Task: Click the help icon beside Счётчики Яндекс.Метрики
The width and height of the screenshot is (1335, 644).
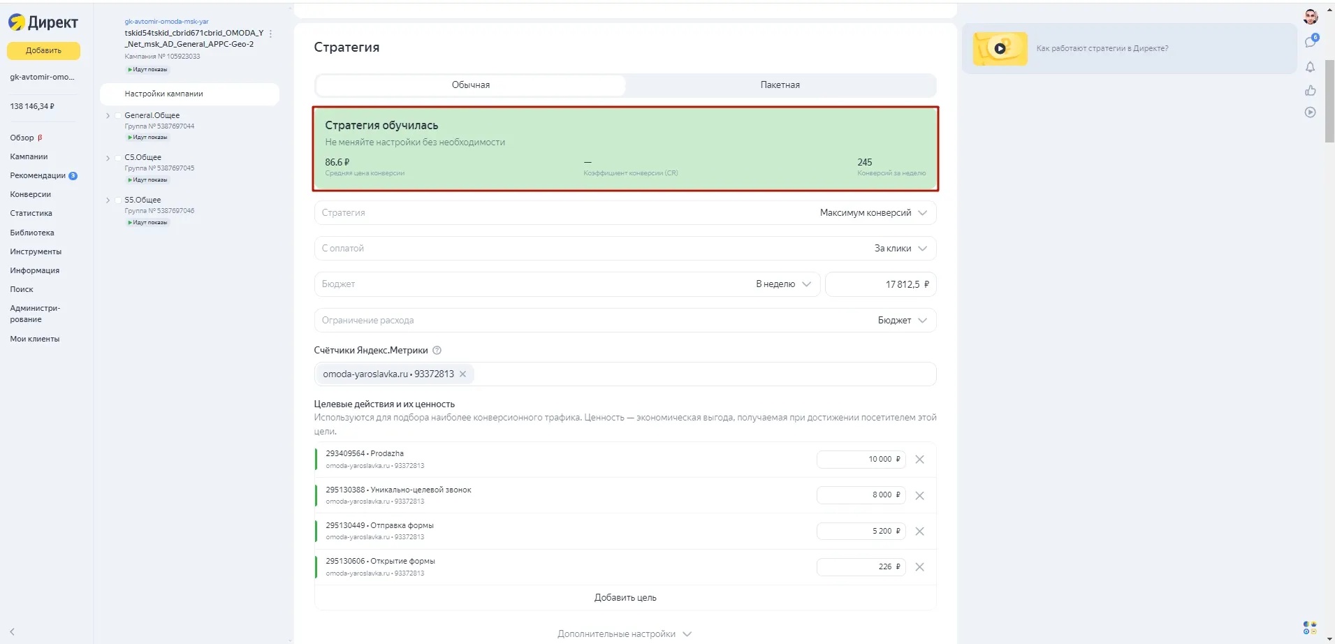Action: tap(437, 351)
